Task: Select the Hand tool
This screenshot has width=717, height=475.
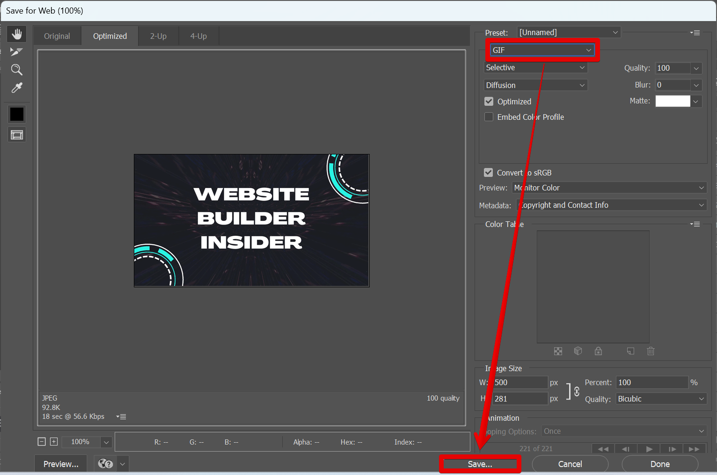Action: [17, 34]
